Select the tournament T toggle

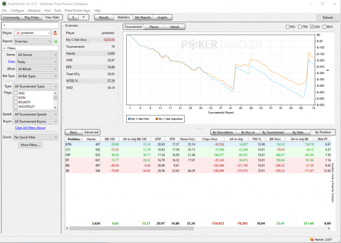click(x=83, y=18)
